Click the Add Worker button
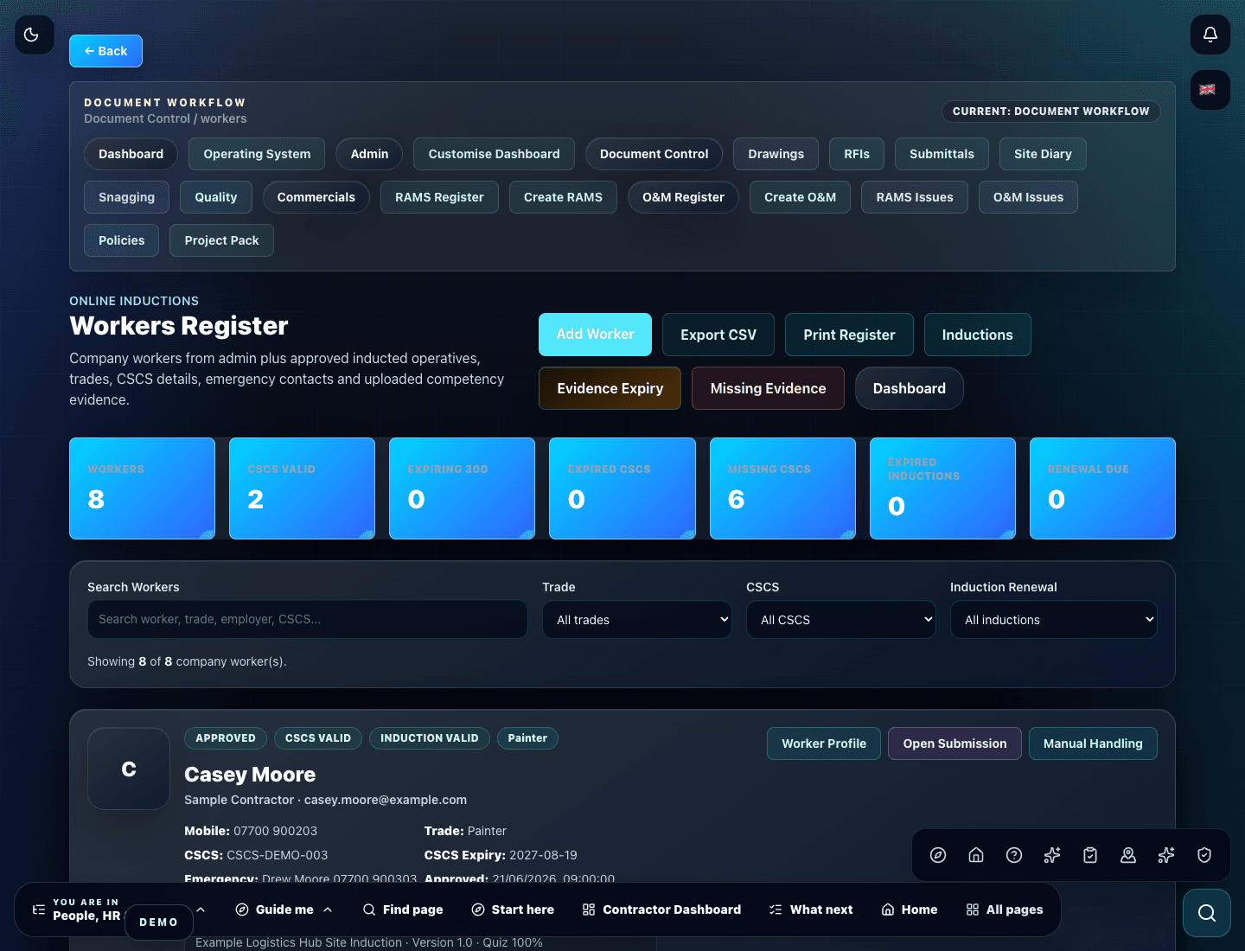The height and width of the screenshot is (951, 1245). [595, 335]
